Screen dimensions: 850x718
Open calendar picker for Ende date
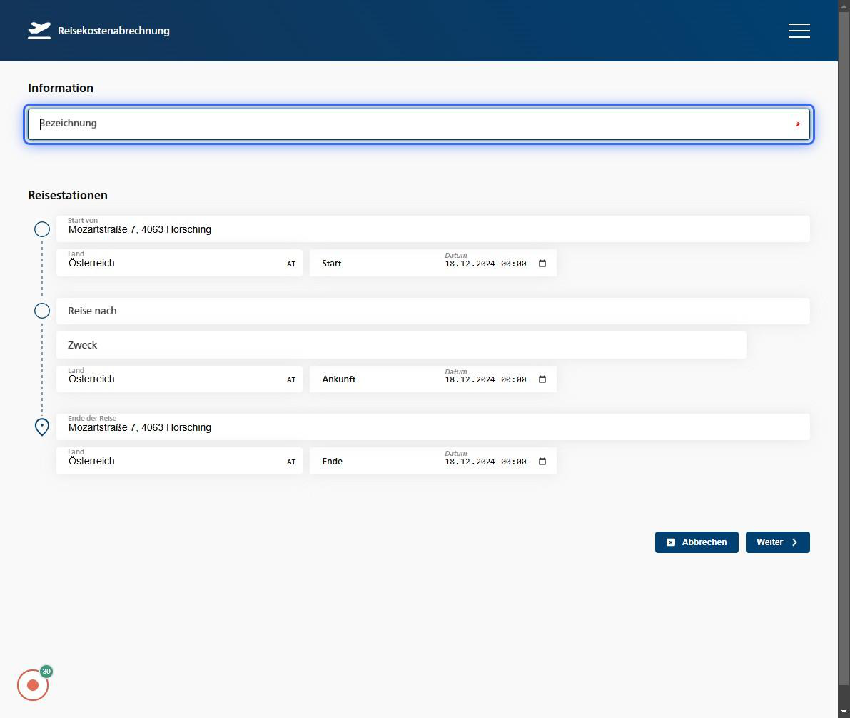click(542, 462)
